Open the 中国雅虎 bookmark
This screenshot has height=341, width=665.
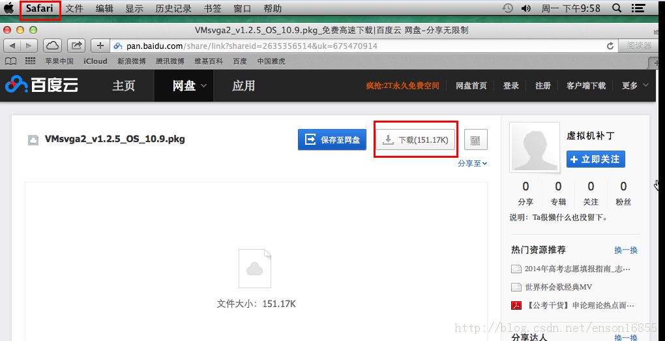(x=271, y=61)
